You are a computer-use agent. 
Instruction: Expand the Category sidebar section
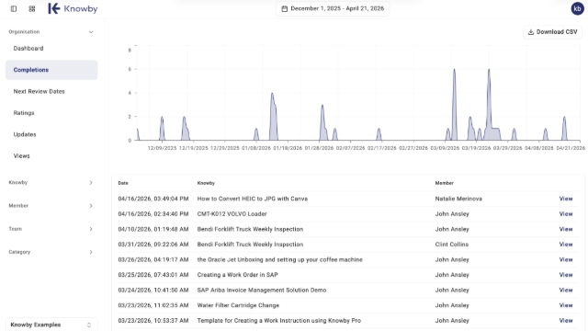[x=51, y=252]
